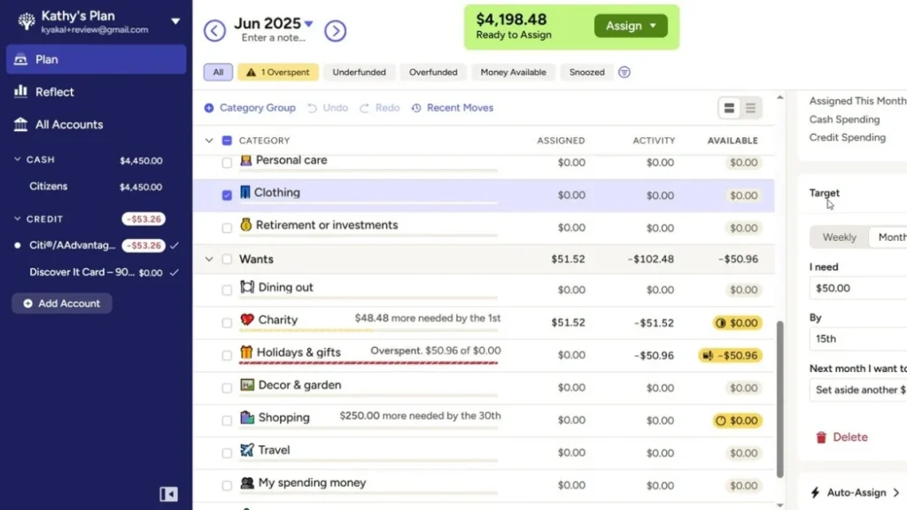Select the Underfunded filter tab

[x=359, y=72]
